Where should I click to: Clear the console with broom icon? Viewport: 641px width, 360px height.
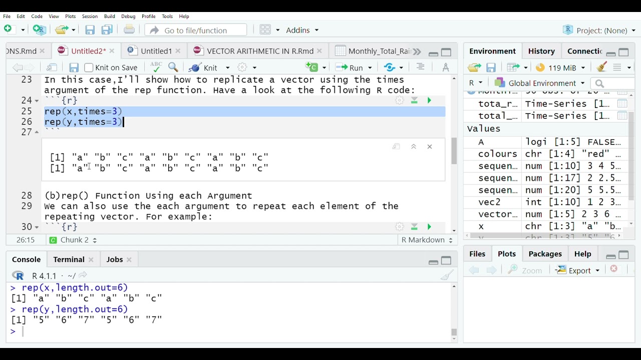click(447, 275)
